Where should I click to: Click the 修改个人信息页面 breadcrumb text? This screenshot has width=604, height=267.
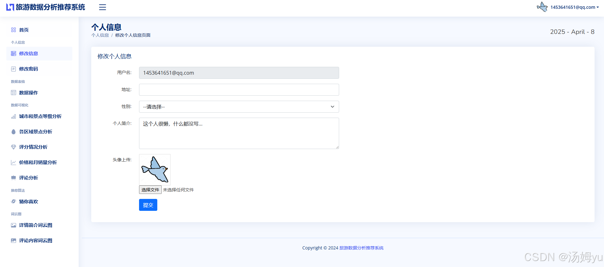[133, 35]
